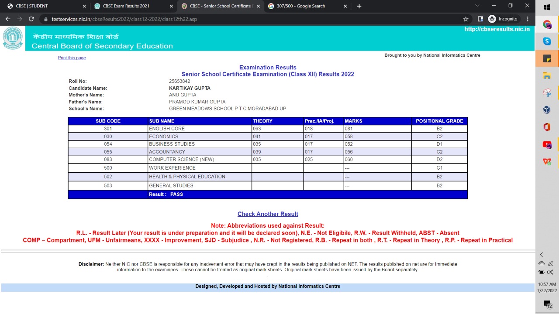Click the SUB CODE column header
This screenshot has width=559, height=314.
[x=108, y=121]
